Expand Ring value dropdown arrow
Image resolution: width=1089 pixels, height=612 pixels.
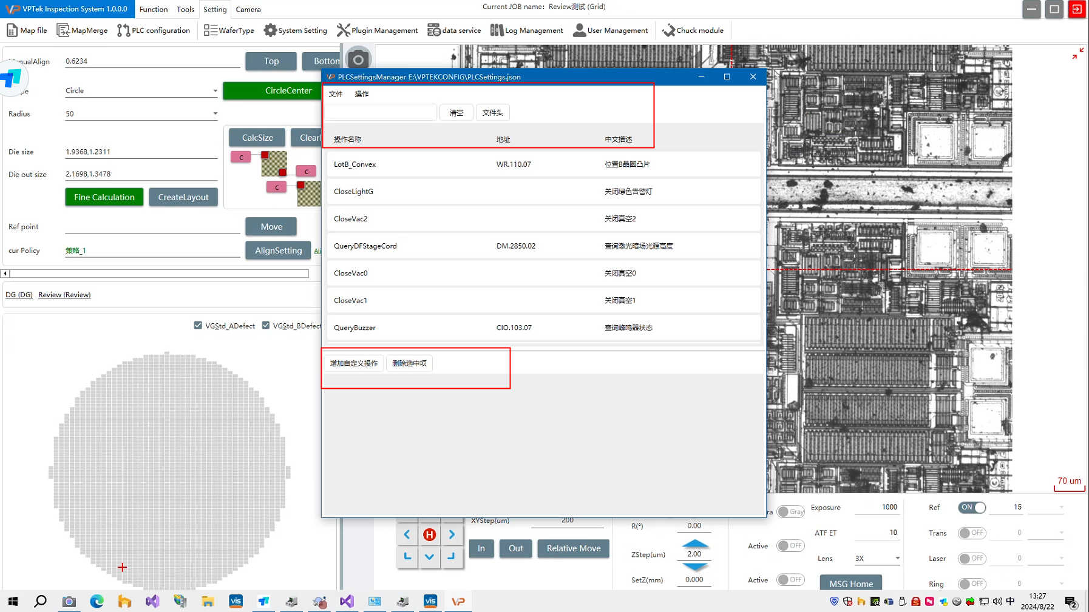[x=1061, y=583]
